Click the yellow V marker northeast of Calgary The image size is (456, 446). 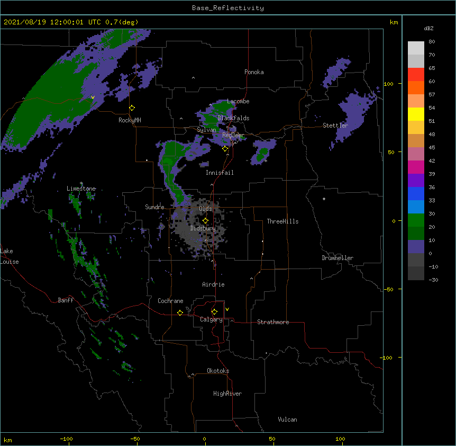coord(227,309)
